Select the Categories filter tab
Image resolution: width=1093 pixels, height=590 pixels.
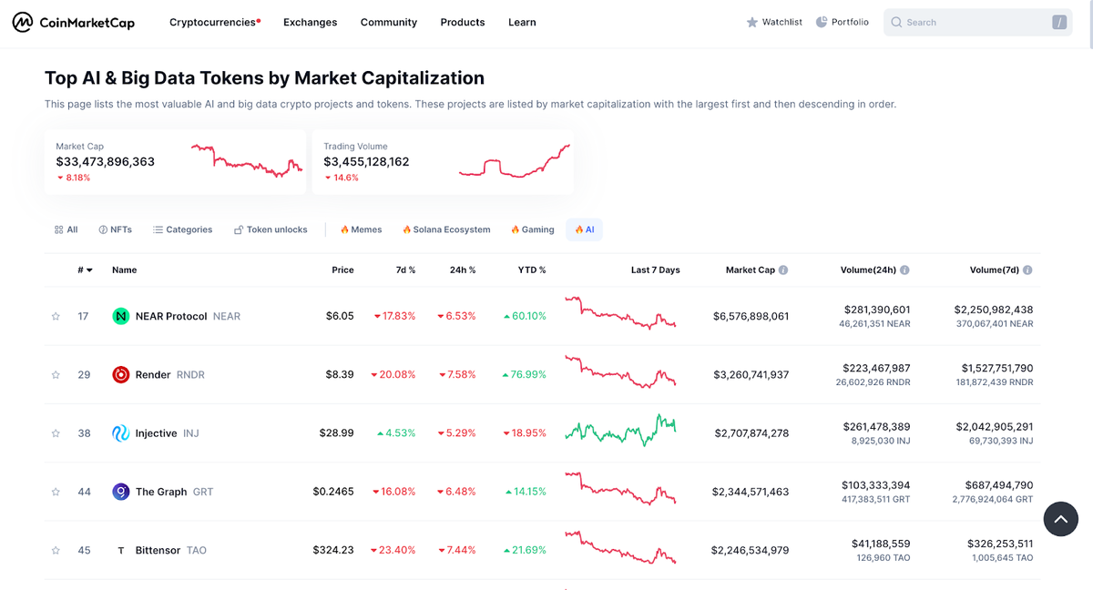182,229
